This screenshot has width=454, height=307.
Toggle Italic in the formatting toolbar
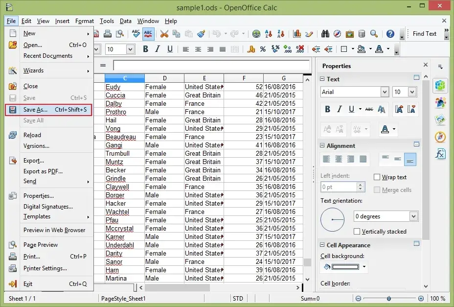(x=158, y=49)
